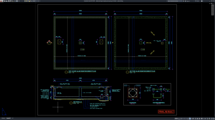This screenshot has width=215, height=120.
Task: Click the light bulb layer icon
Action: 25,1
